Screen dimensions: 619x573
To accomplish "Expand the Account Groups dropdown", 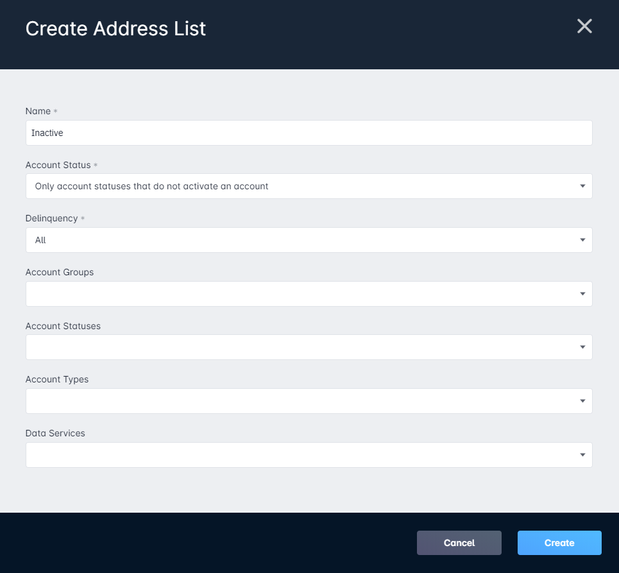I will [309, 294].
